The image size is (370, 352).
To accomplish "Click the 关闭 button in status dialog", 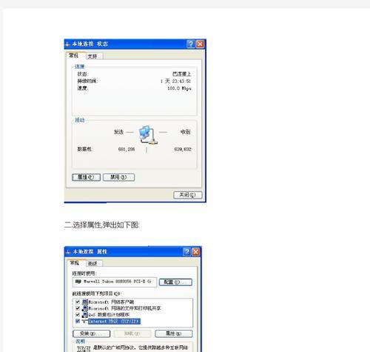I will point(187,195).
